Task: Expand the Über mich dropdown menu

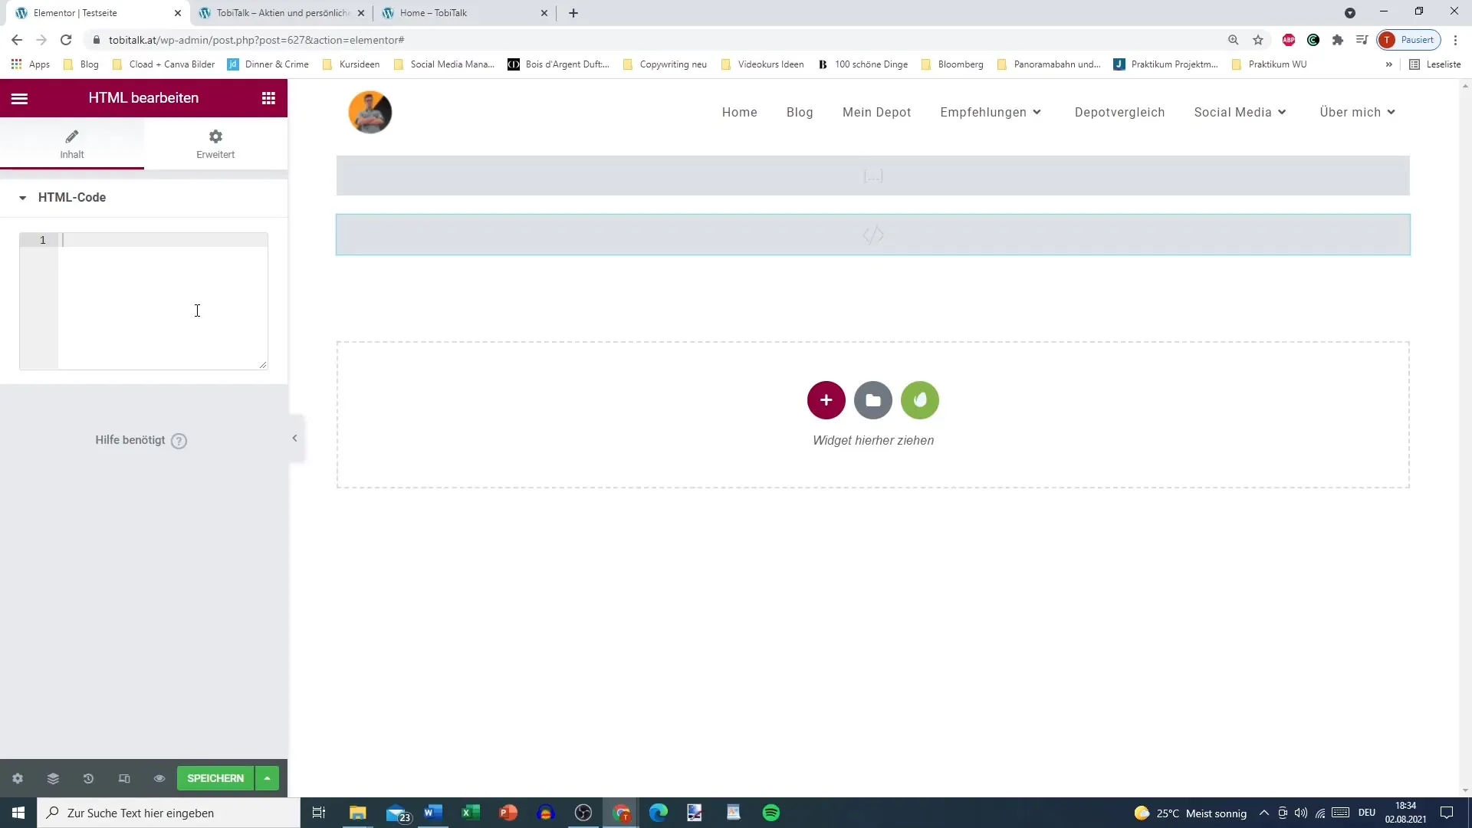Action: [x=1358, y=113]
